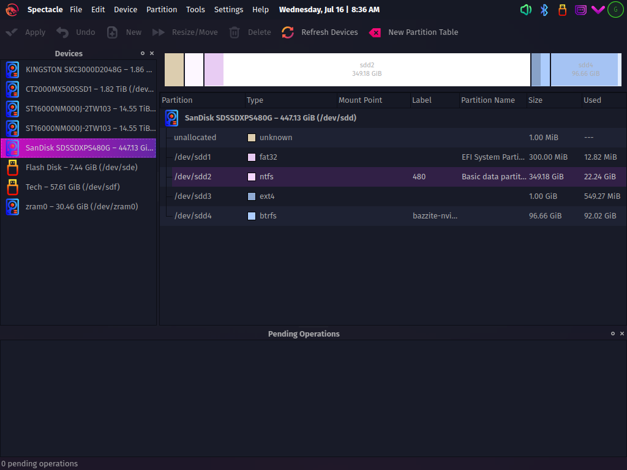Click the New partition icon
The width and height of the screenshot is (627, 470).
coord(113,32)
